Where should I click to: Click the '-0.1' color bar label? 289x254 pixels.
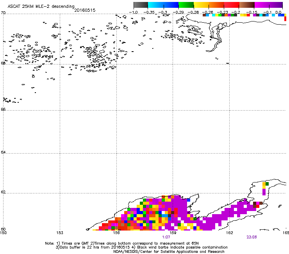(267, 13)
